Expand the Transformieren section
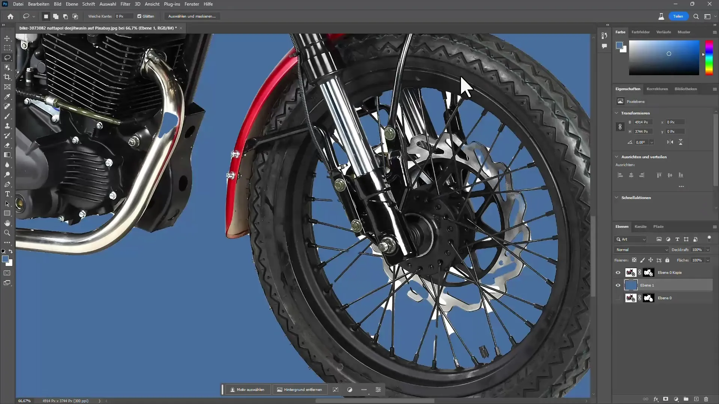 coord(618,113)
